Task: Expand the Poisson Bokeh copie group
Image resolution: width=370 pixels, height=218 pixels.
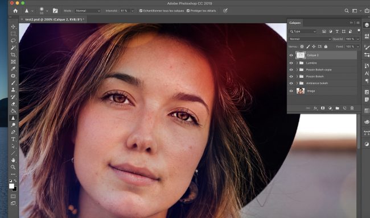Action: 297,70
